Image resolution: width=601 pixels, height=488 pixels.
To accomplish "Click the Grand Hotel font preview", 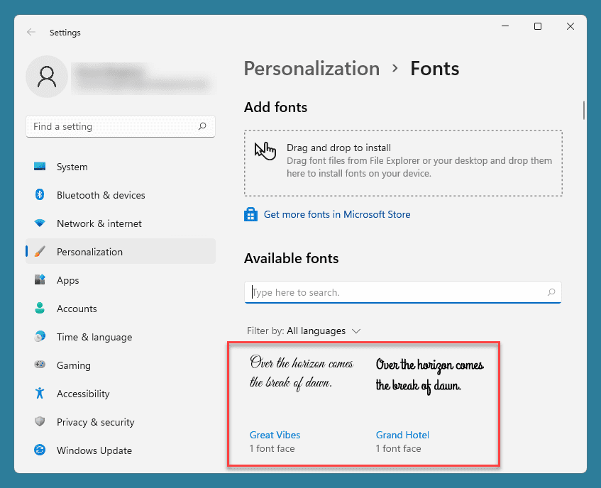I will click(x=430, y=376).
